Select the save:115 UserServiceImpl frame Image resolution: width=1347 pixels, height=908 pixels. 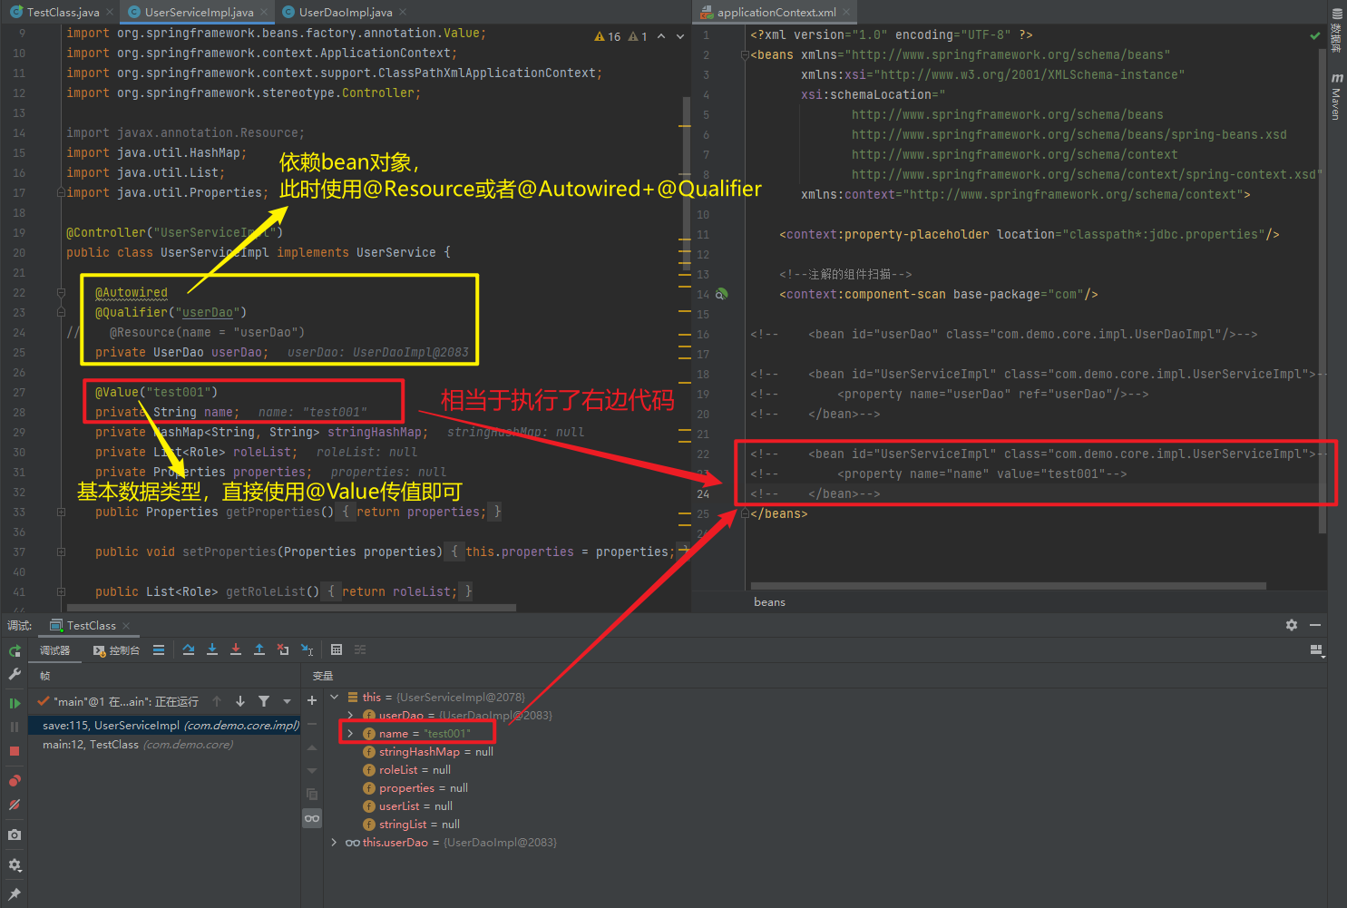[x=164, y=726]
